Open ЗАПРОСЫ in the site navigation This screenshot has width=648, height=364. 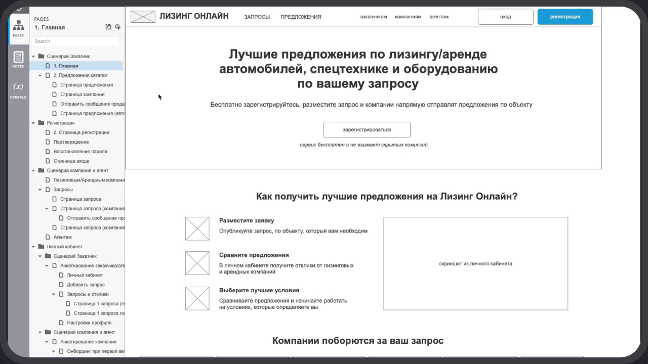[x=257, y=17]
